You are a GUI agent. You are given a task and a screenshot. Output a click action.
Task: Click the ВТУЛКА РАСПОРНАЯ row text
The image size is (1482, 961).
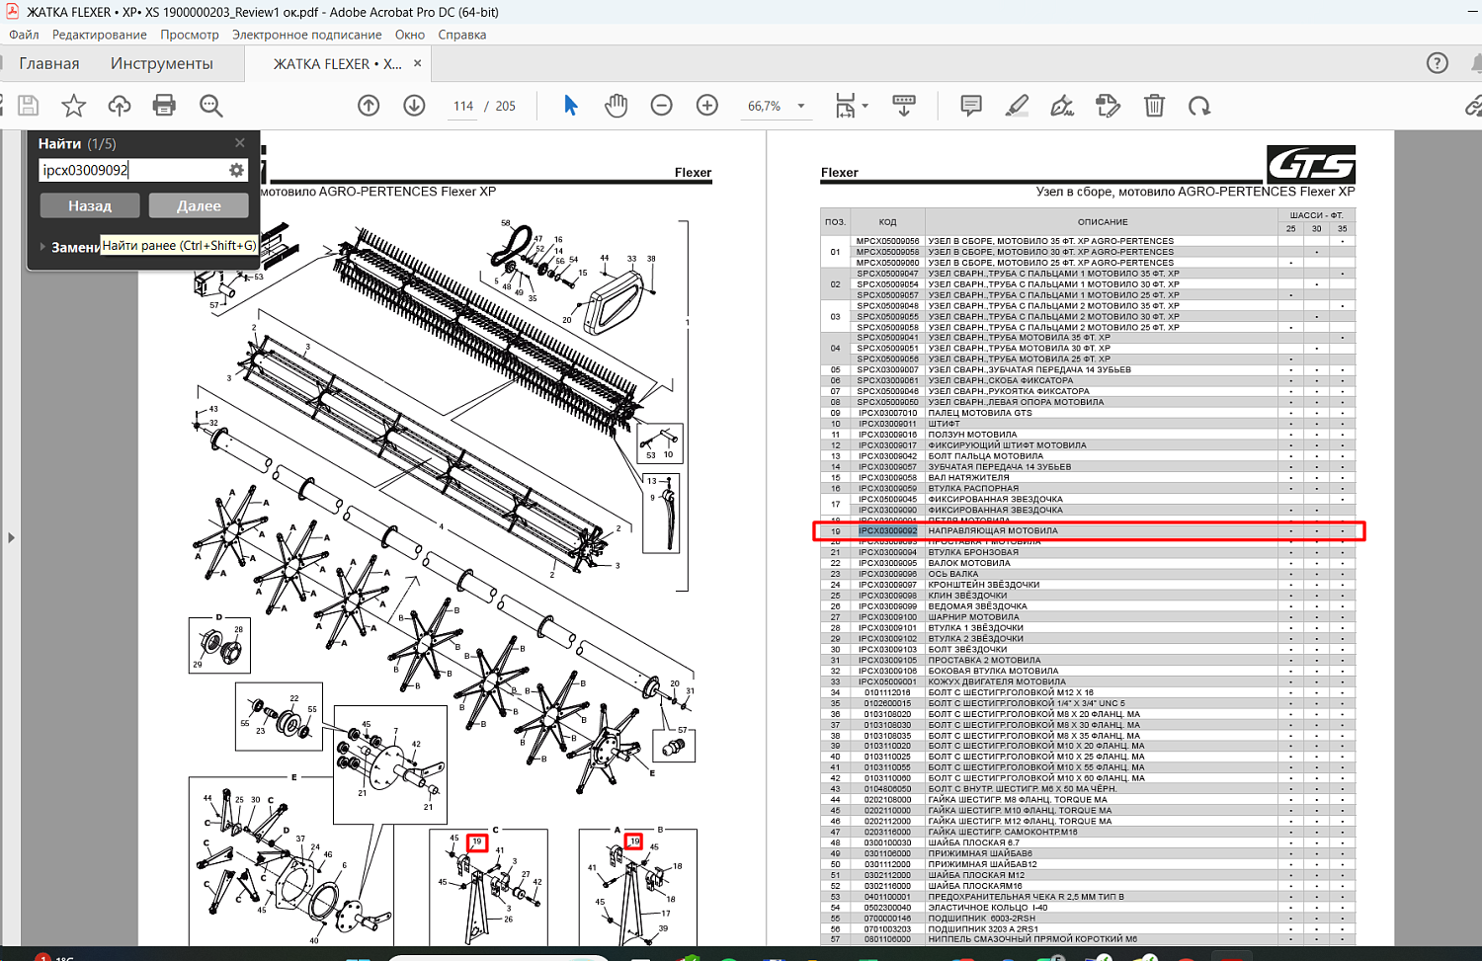click(x=973, y=488)
